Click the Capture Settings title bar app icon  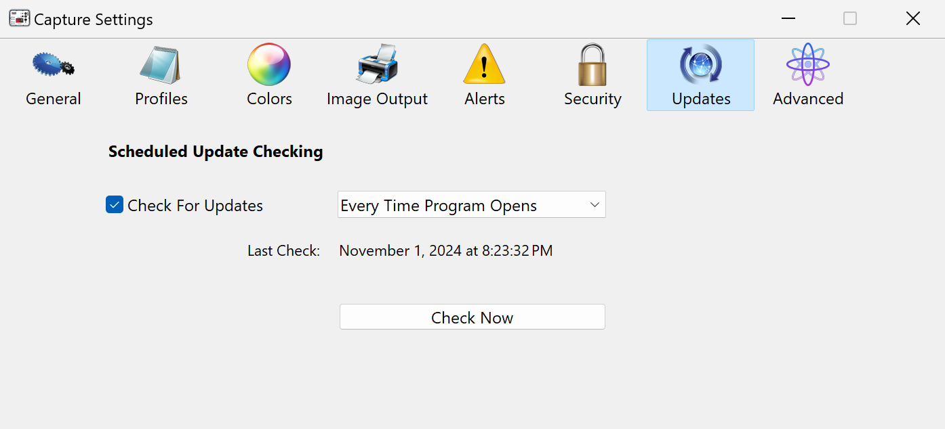tap(19, 19)
